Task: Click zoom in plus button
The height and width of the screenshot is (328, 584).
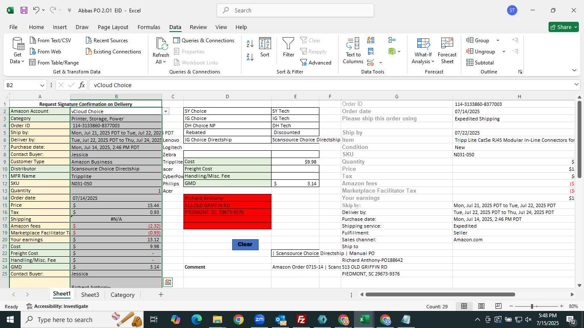Action: pyautogui.click(x=561, y=306)
